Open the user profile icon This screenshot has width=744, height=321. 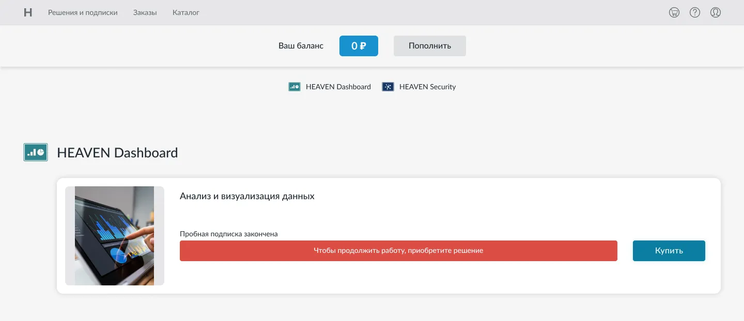[716, 12]
